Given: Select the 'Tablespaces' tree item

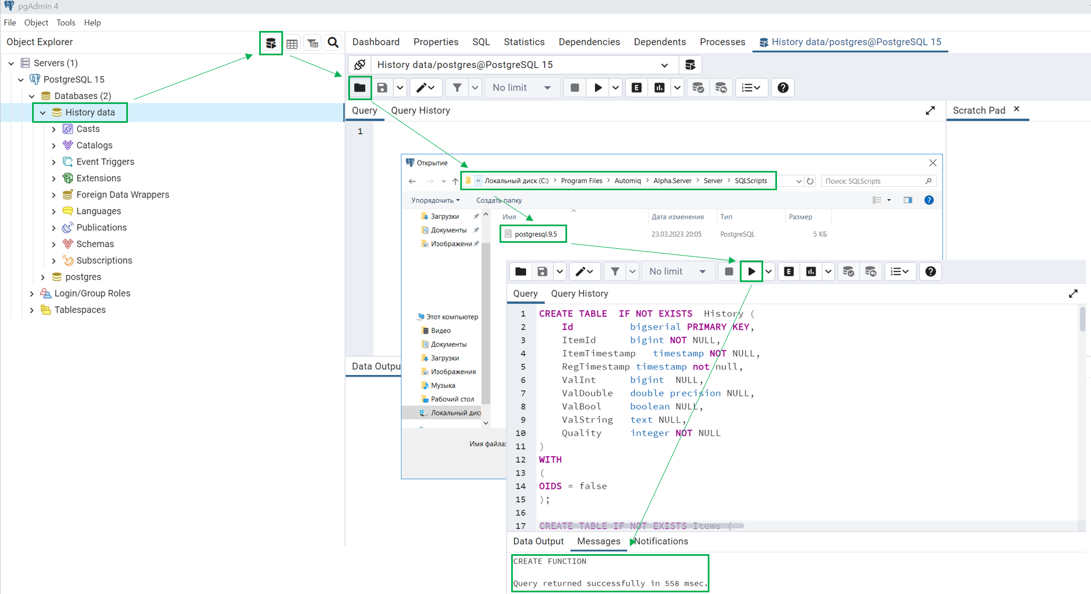Looking at the screenshot, I should (x=80, y=310).
